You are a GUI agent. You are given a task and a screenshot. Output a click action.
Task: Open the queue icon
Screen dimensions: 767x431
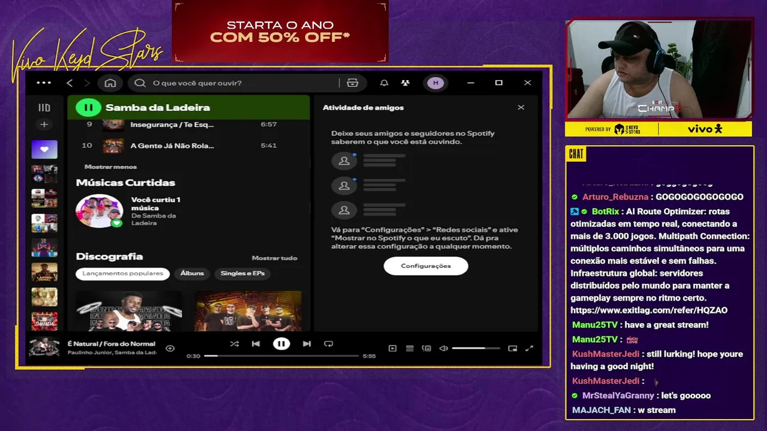410,348
